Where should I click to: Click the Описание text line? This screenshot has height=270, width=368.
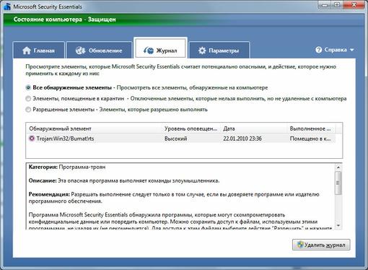[x=124, y=180]
